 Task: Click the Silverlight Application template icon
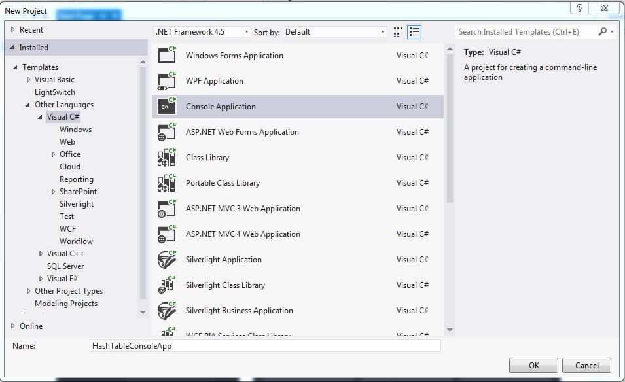pos(167,259)
